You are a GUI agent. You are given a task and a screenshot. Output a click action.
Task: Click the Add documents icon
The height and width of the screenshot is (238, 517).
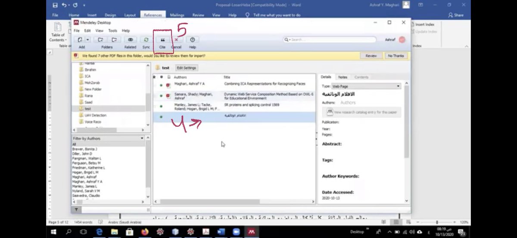click(x=80, y=40)
